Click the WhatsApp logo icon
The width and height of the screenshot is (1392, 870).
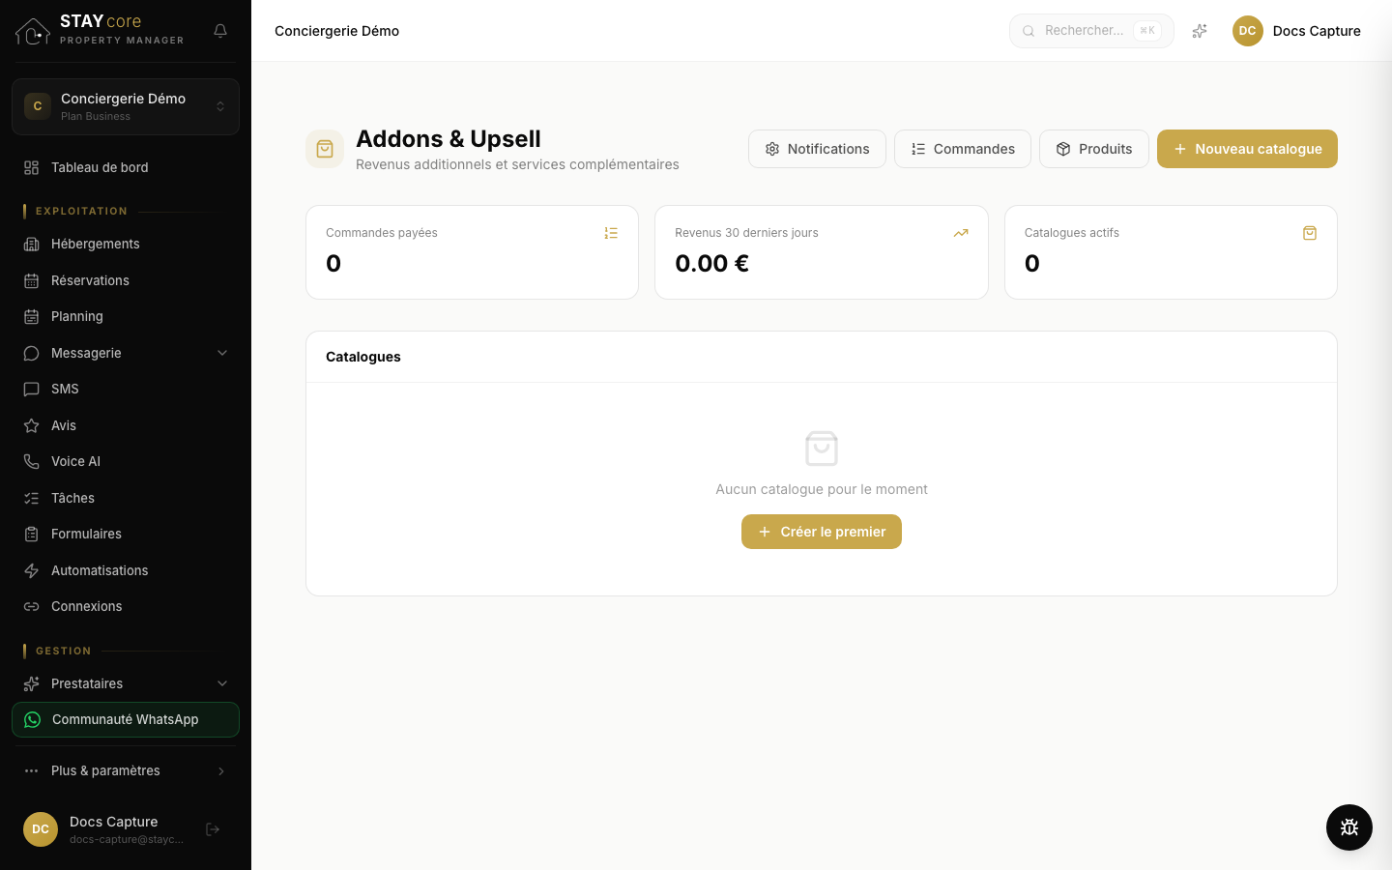(x=32, y=719)
